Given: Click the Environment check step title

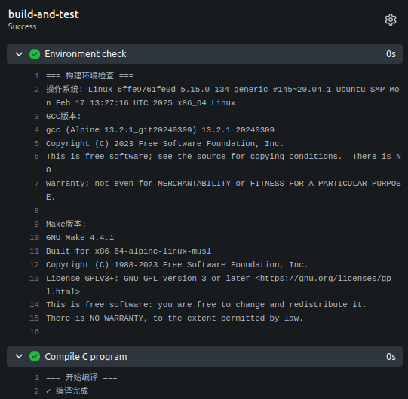Looking at the screenshot, I should click(85, 54).
